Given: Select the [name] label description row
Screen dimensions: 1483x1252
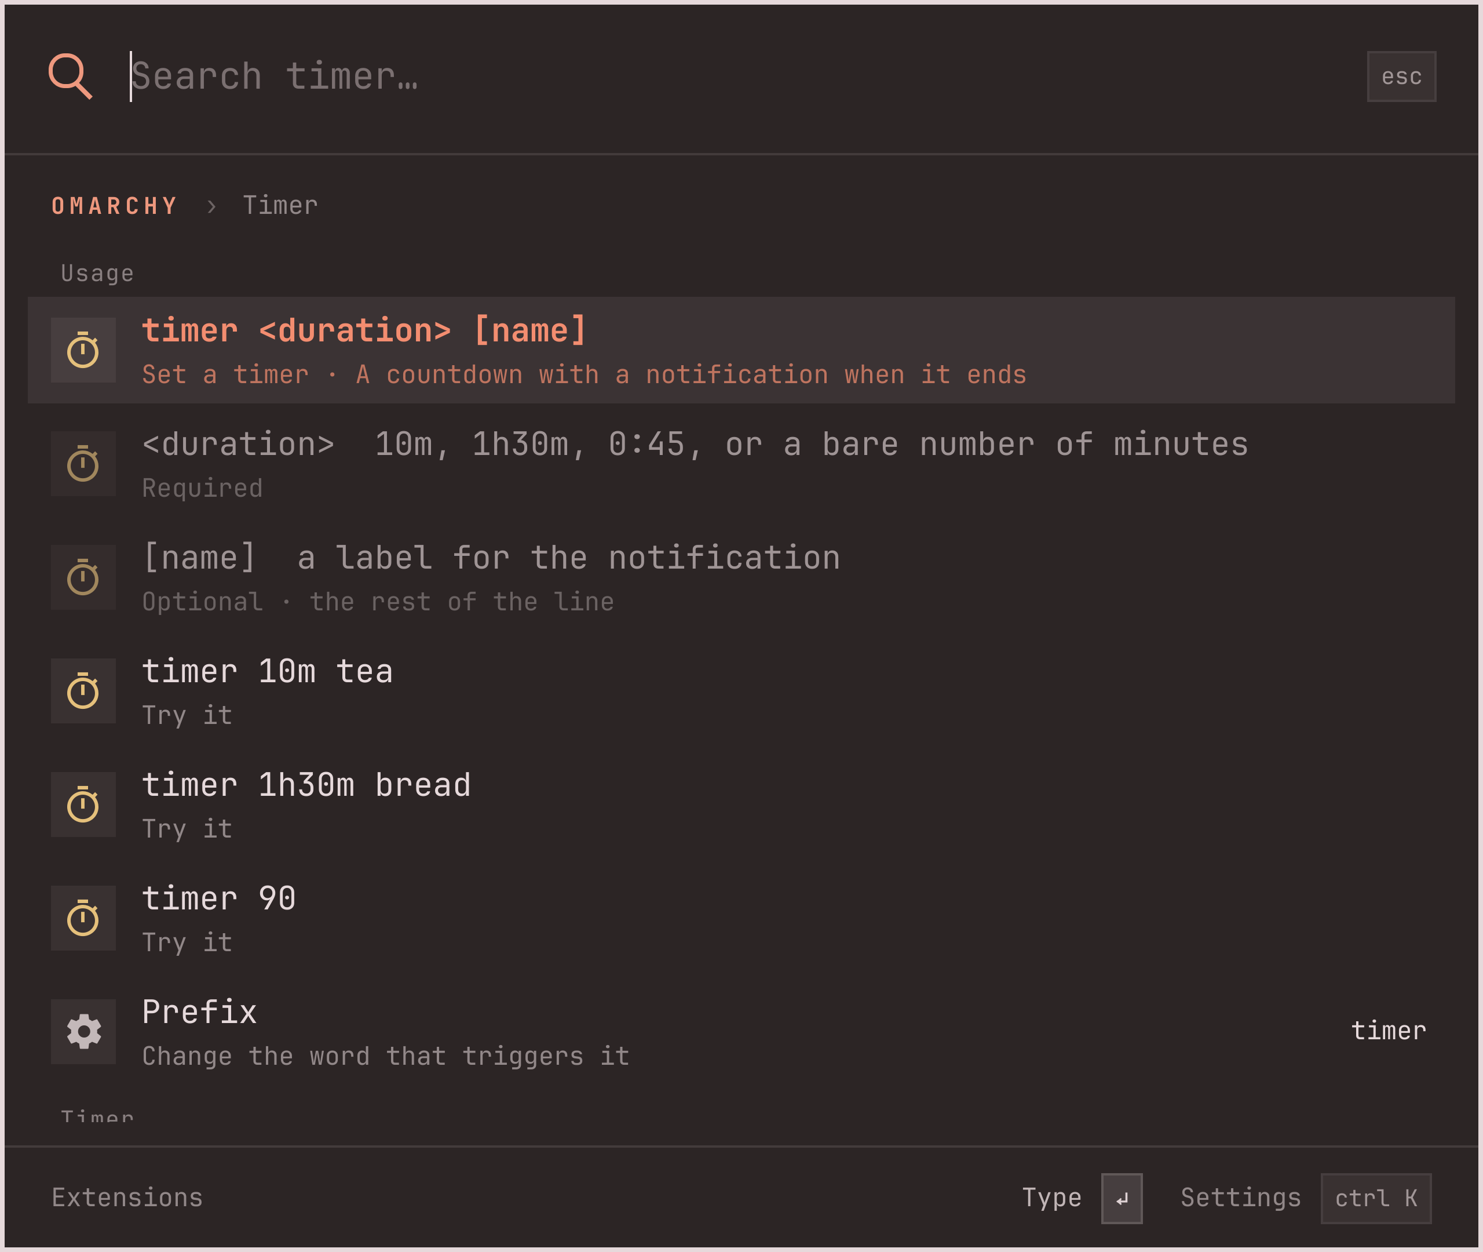Looking at the screenshot, I should click(741, 577).
